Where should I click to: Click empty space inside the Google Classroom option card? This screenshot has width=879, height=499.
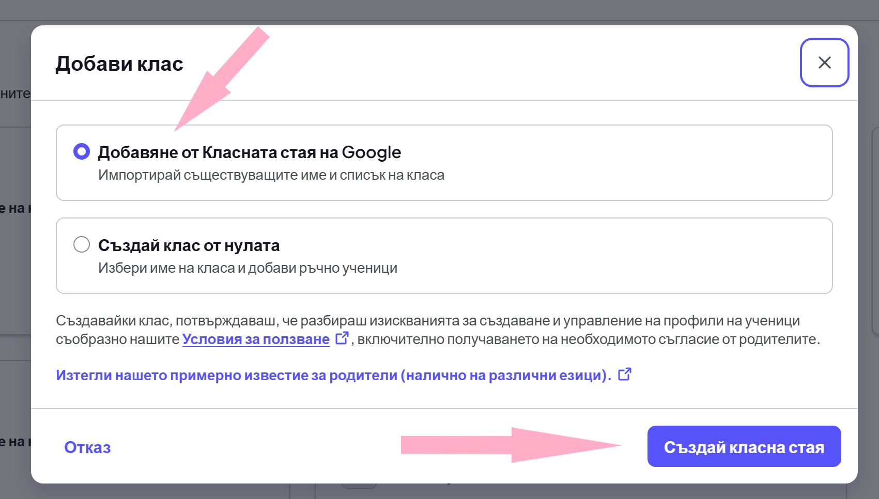620,163
